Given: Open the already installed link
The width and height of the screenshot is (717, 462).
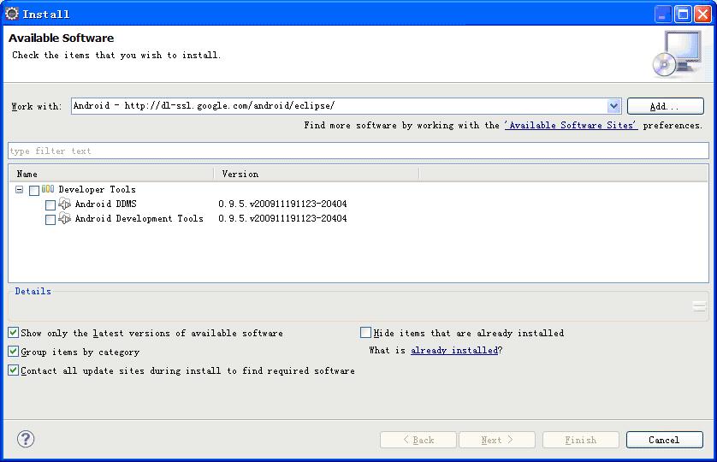Looking at the screenshot, I should tap(454, 351).
